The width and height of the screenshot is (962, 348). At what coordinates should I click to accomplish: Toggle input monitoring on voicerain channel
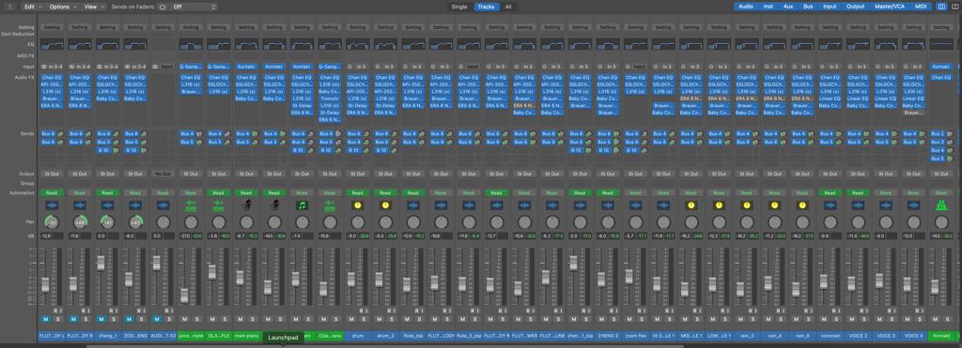(x=838, y=310)
